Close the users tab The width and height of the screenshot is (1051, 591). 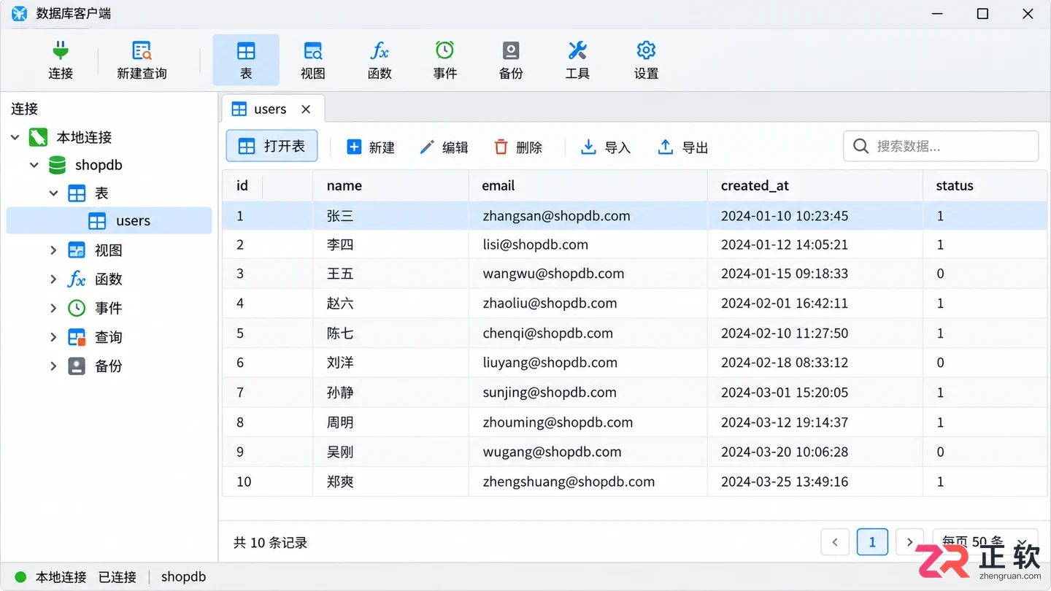(306, 109)
